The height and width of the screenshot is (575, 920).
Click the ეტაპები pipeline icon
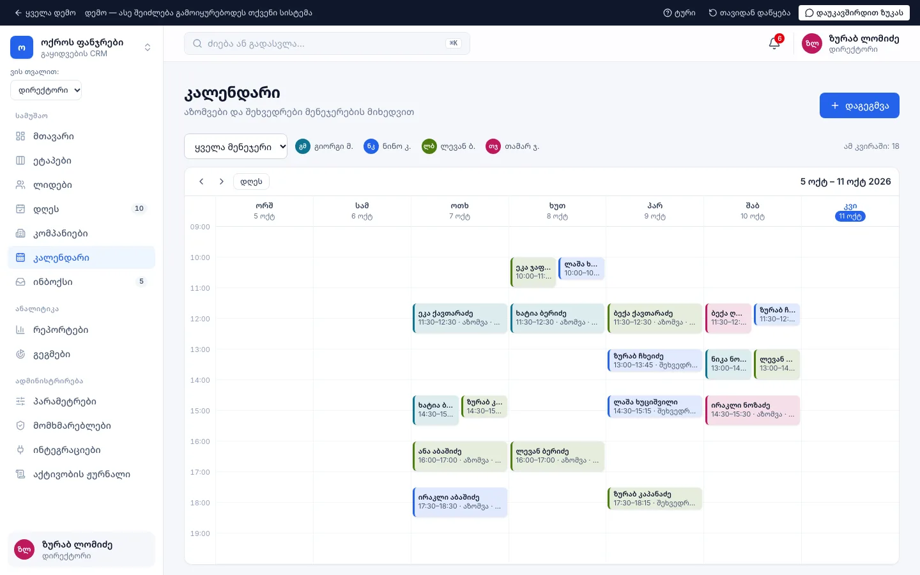pos(20,160)
